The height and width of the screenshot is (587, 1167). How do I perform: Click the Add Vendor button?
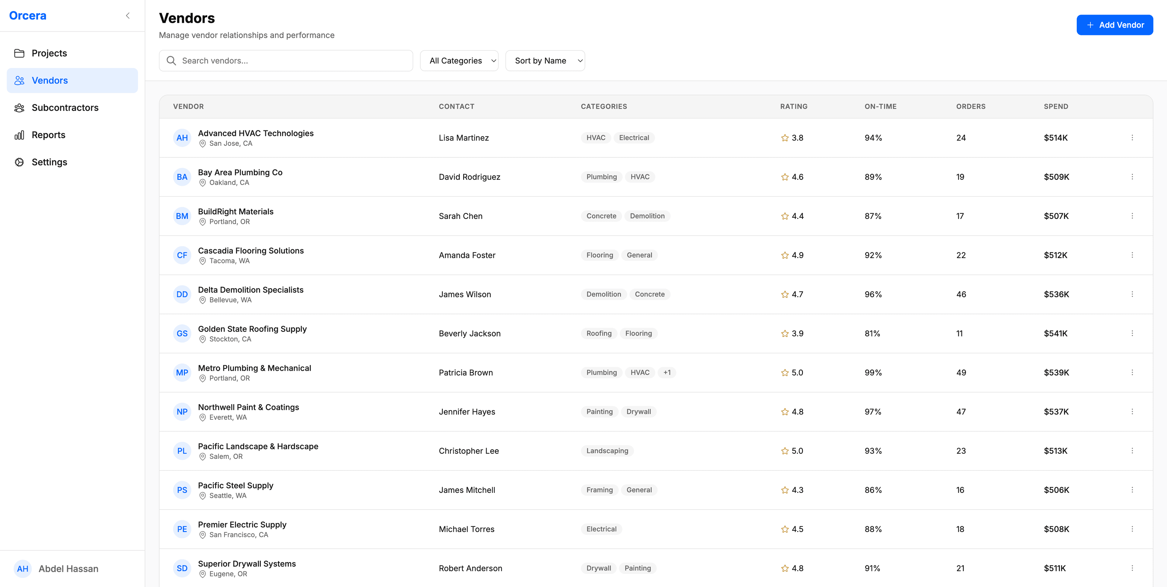click(1114, 25)
